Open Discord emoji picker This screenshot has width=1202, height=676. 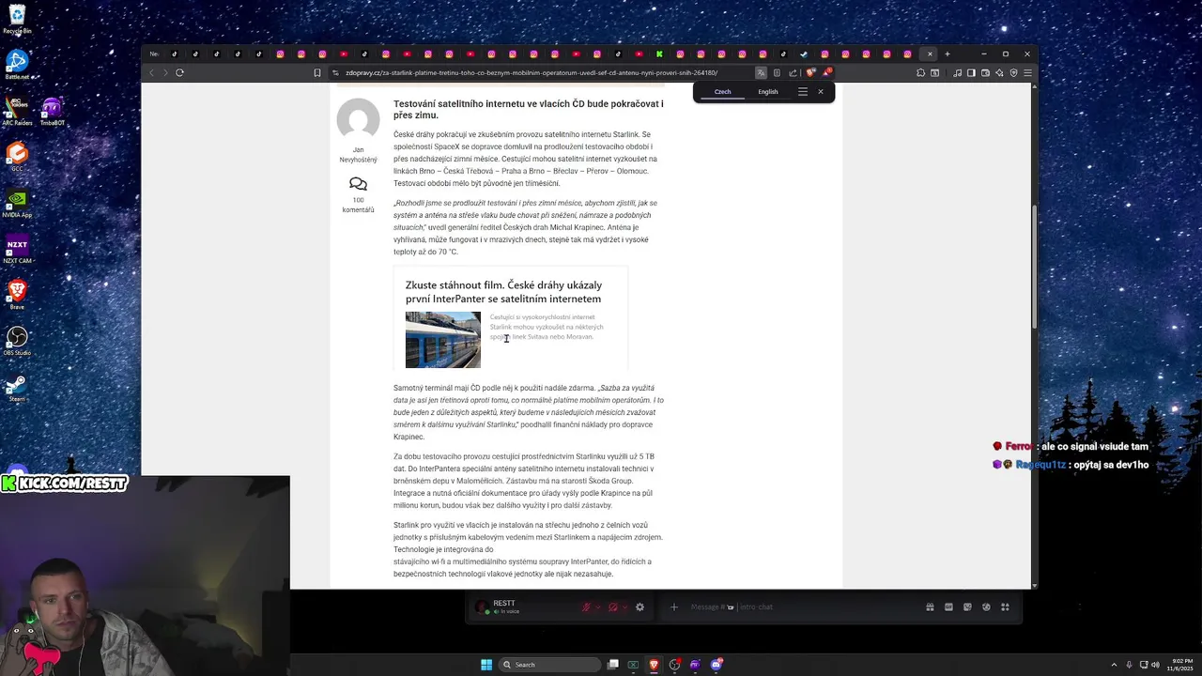pyautogui.click(x=986, y=607)
